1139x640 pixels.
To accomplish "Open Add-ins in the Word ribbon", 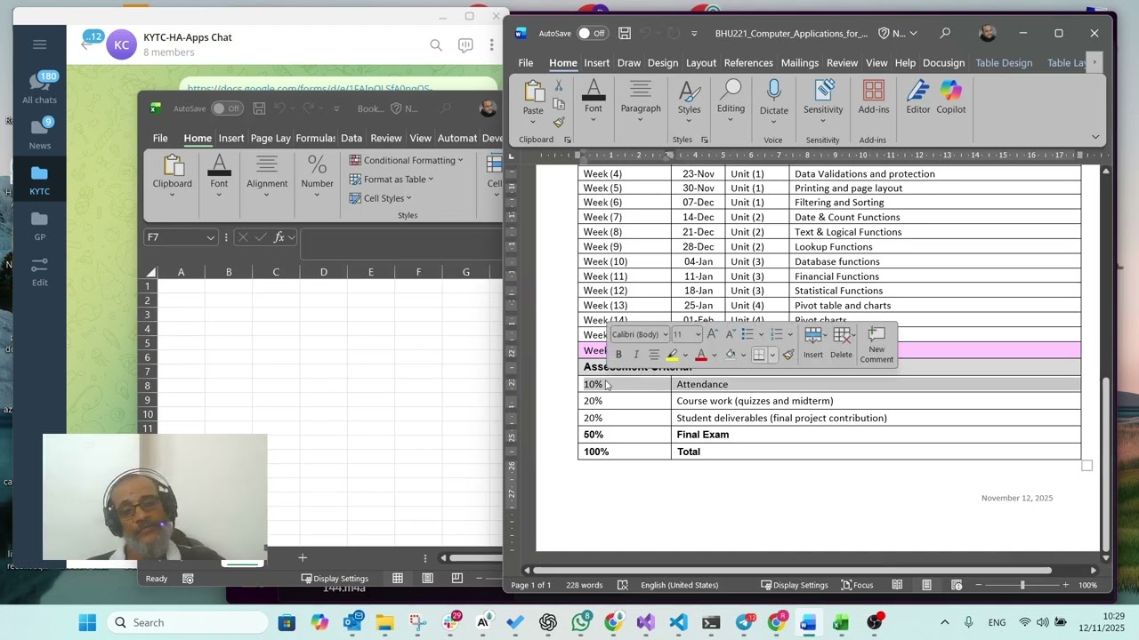I will [x=873, y=98].
